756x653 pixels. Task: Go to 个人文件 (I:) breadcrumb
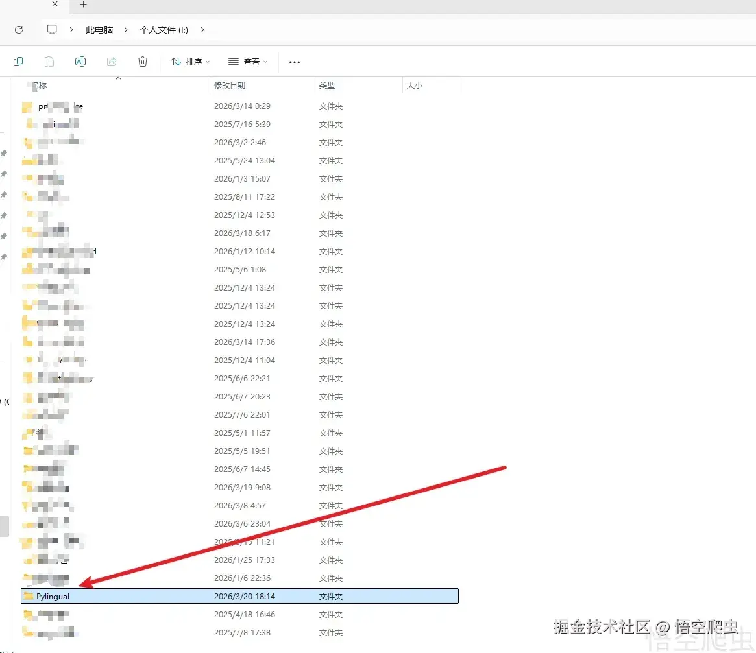pos(164,30)
